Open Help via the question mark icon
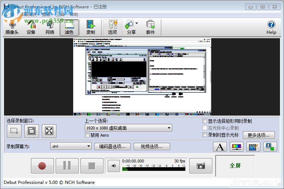284x189 pixels. (271, 27)
